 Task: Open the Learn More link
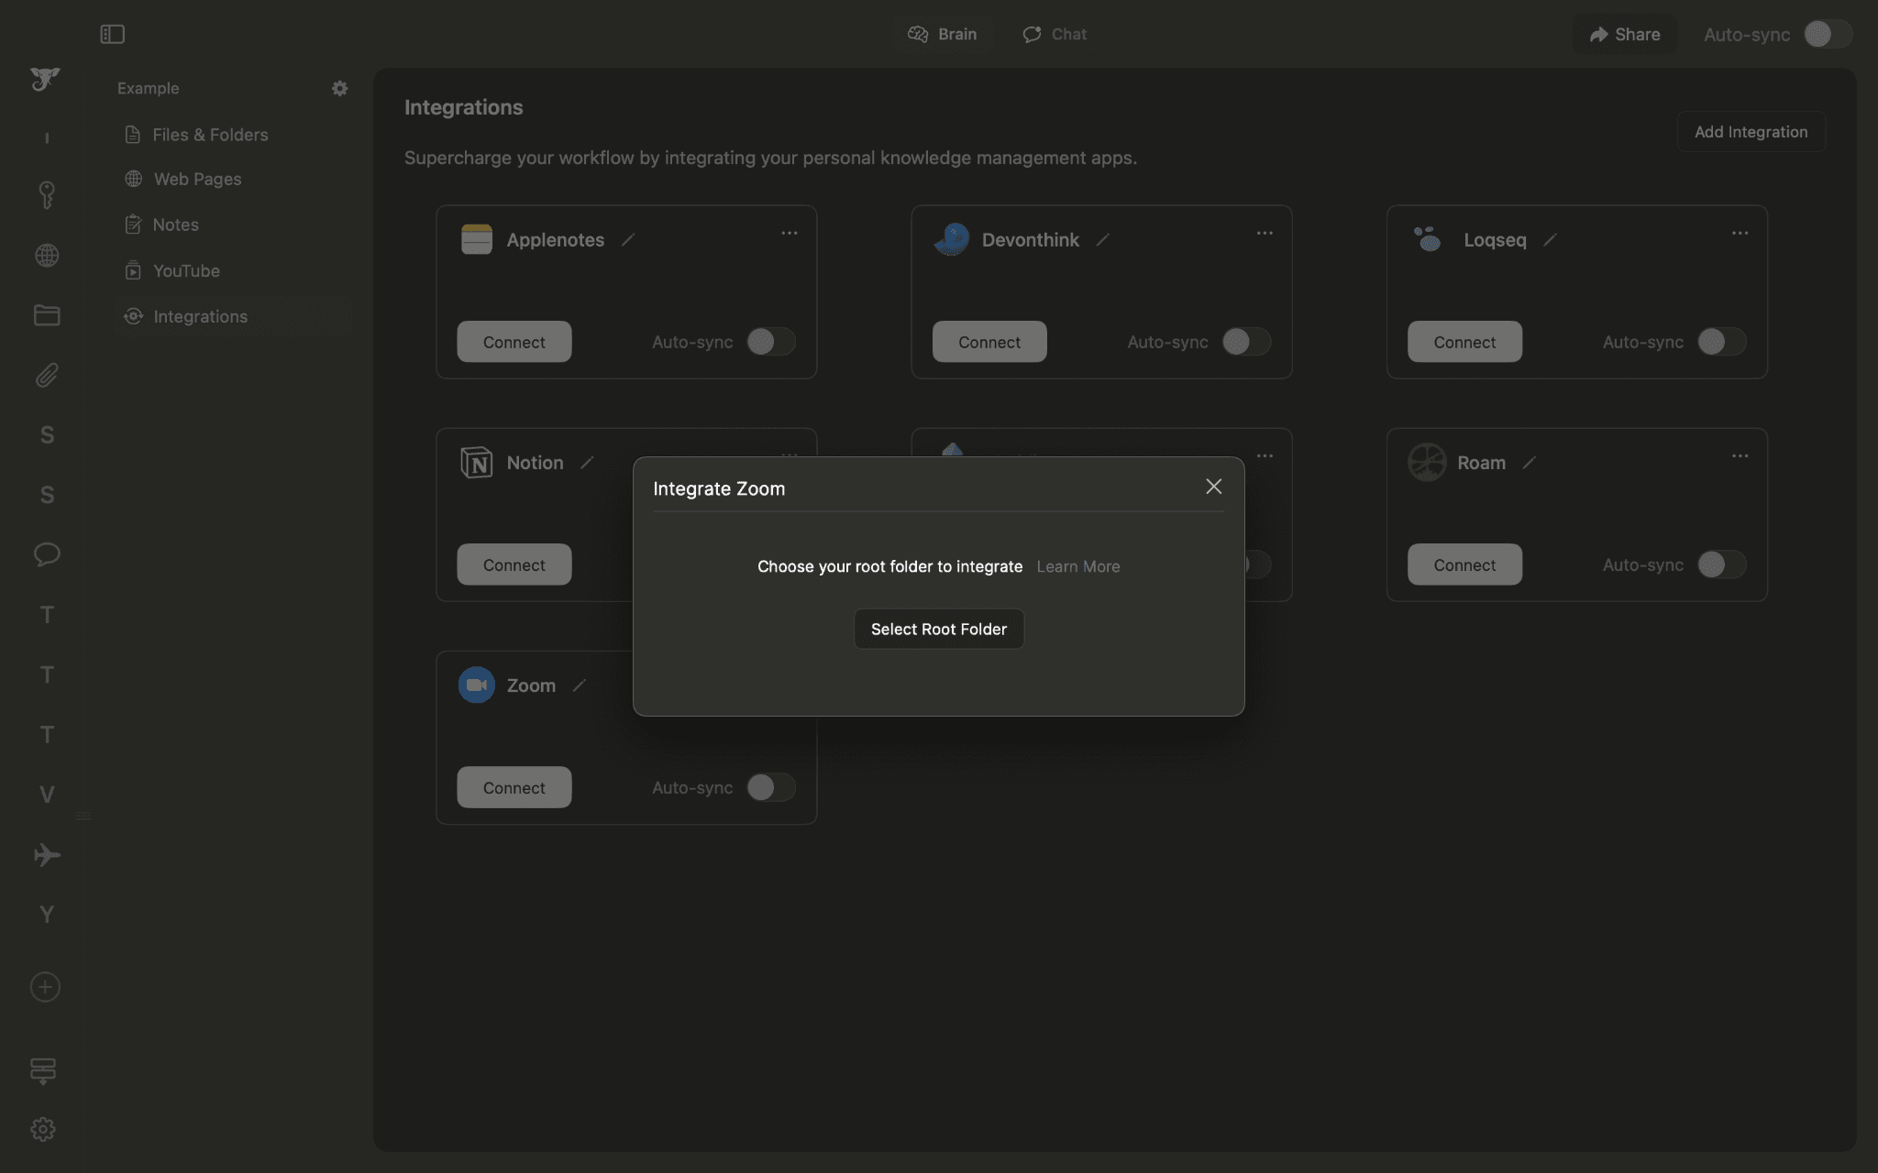tap(1077, 566)
